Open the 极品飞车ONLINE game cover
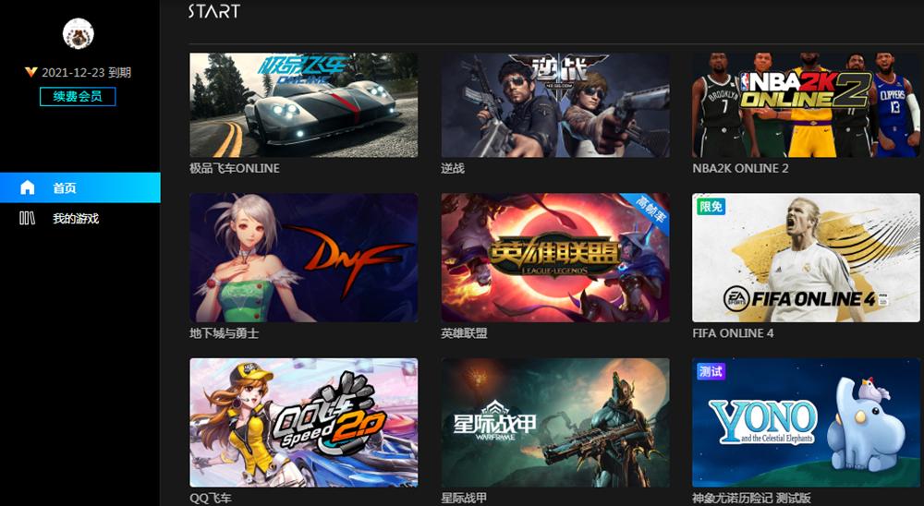This screenshot has height=506, width=924. point(303,105)
